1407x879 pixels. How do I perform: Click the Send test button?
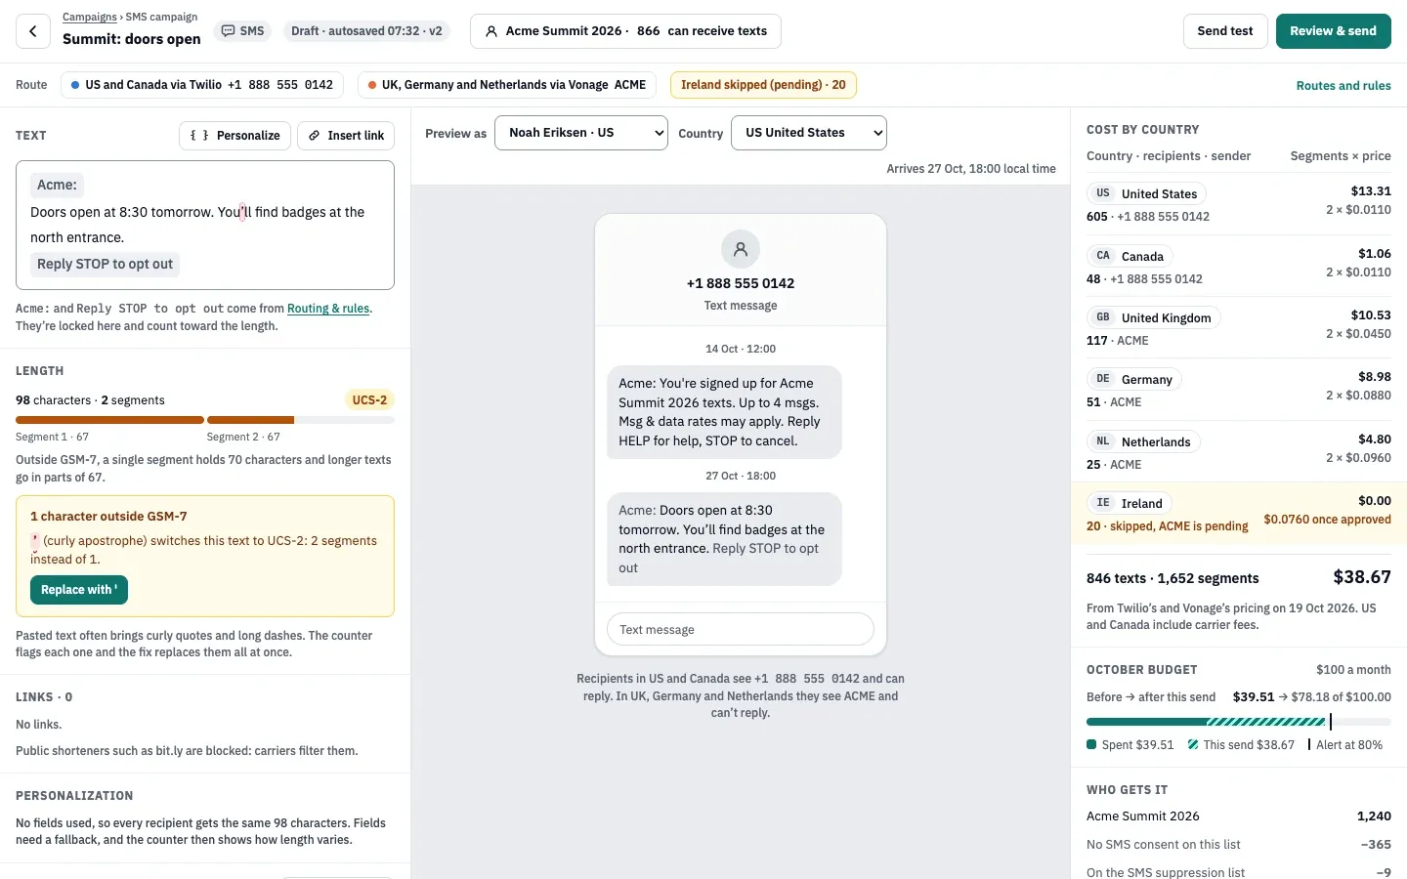(1225, 31)
